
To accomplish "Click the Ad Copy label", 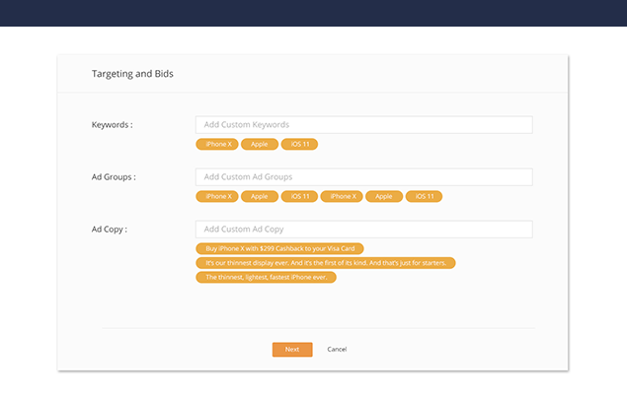I will (110, 230).
